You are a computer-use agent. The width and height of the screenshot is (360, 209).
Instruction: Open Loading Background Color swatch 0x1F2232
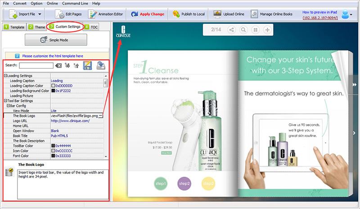(x=53, y=91)
